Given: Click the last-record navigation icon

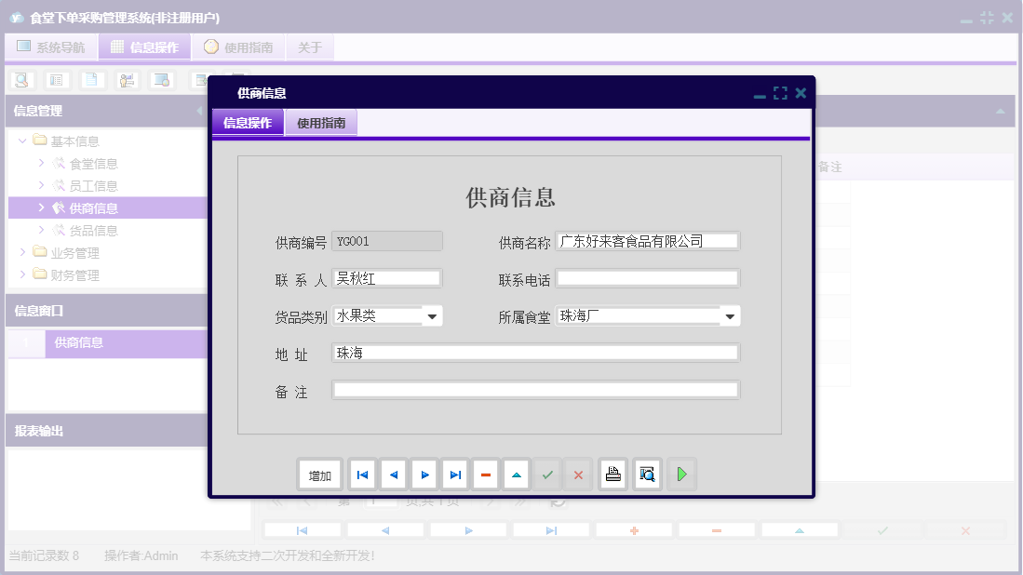Looking at the screenshot, I should [x=454, y=474].
